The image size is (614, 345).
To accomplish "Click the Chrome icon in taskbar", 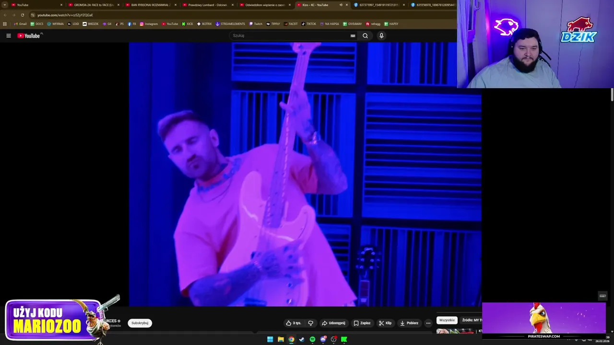I will [291, 339].
